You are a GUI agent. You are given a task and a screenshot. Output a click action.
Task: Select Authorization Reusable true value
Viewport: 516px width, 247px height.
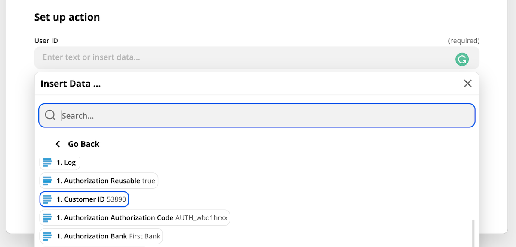99,181
